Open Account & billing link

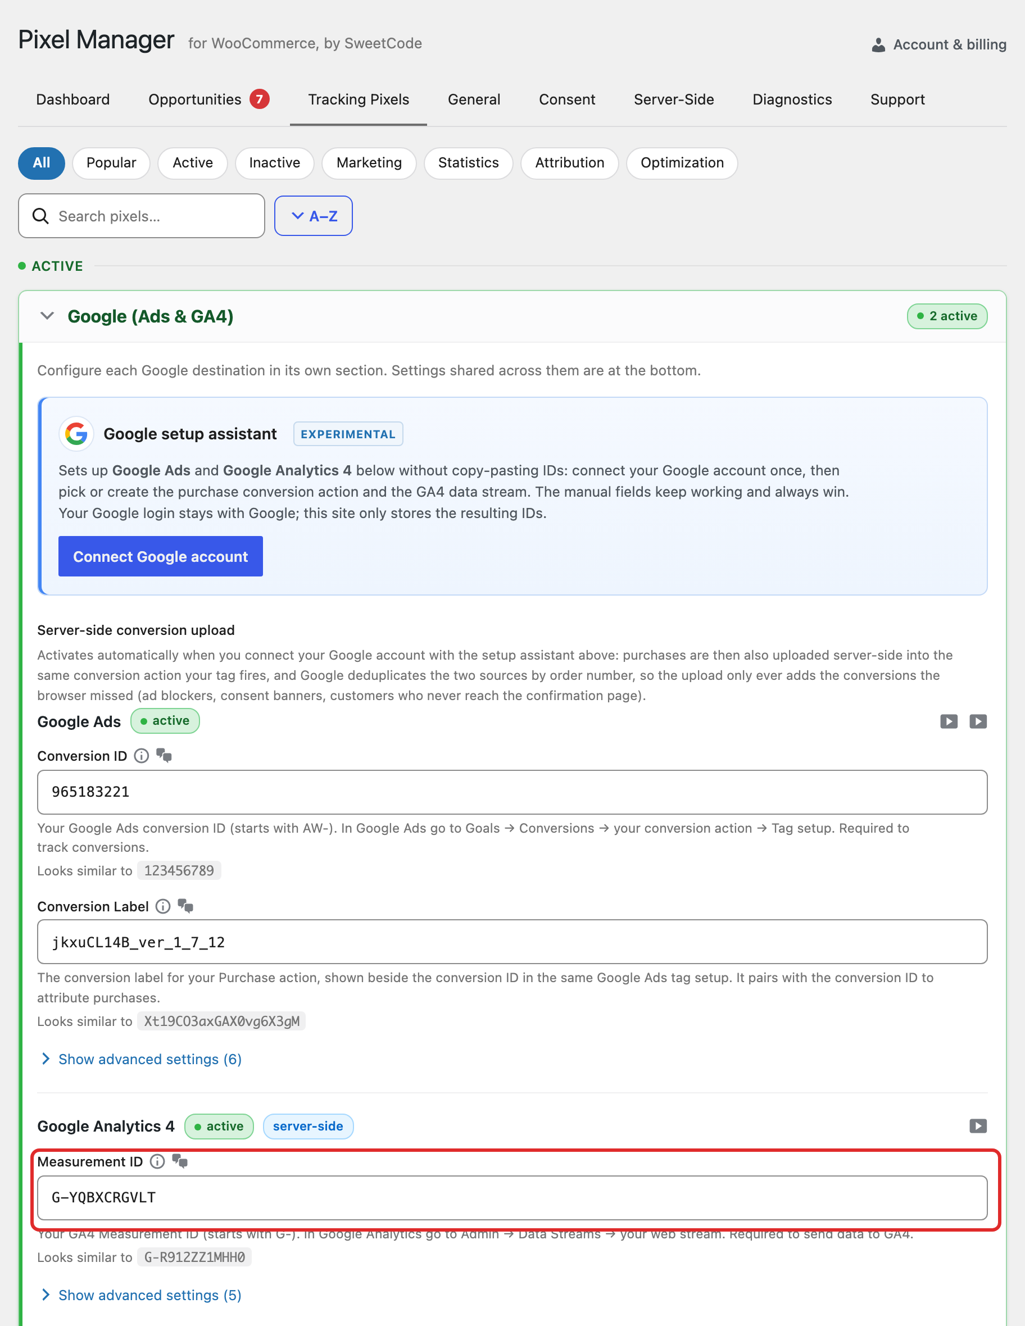939,44
